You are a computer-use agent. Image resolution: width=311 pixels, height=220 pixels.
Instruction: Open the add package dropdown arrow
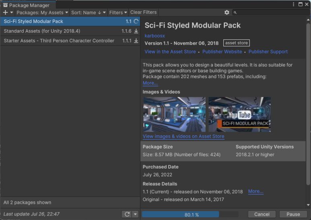12,12
